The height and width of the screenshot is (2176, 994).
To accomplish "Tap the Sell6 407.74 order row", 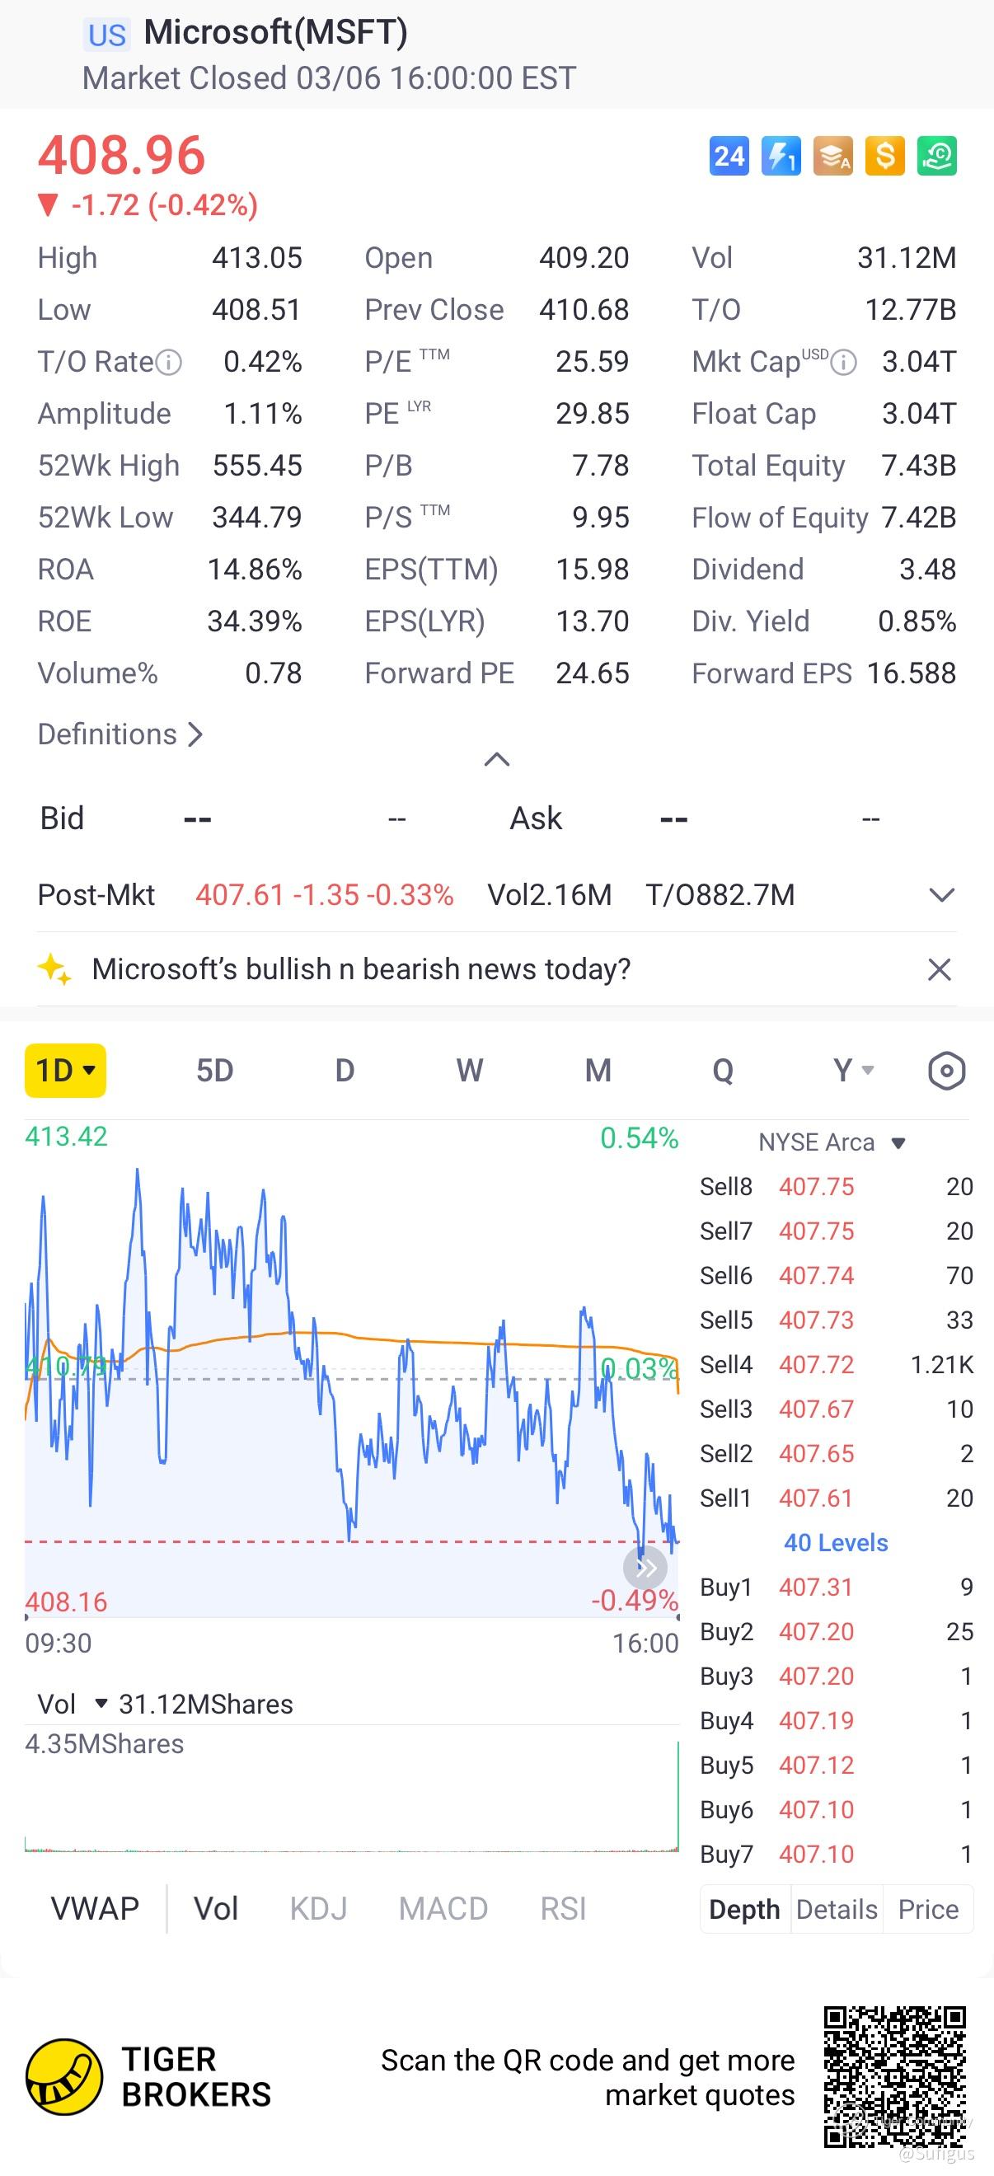I will click(836, 1276).
